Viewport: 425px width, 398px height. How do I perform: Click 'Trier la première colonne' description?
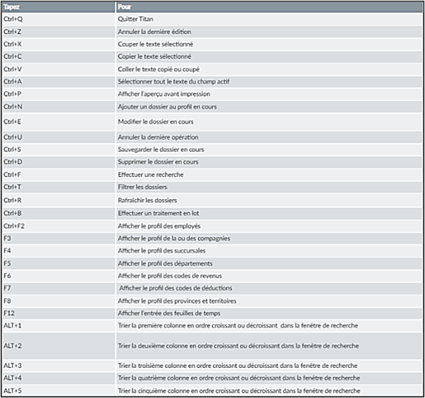(238, 326)
